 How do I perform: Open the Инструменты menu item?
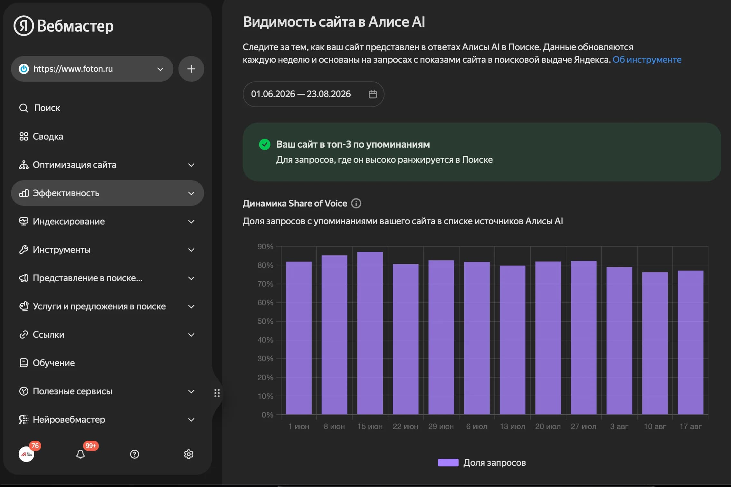[108, 250]
